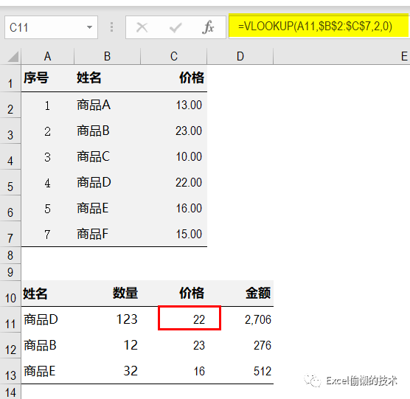Click the price cell 13.00
This screenshot has height=399, width=410.
click(x=174, y=105)
